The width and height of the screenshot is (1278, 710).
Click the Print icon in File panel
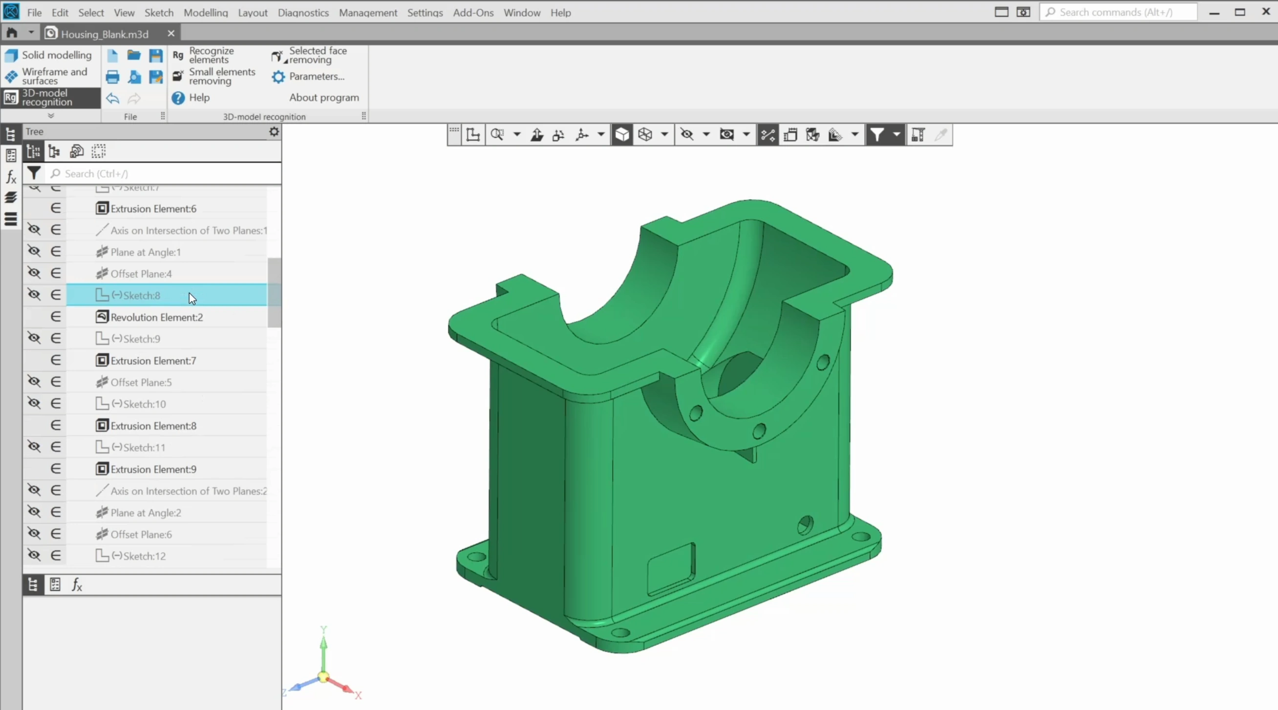point(113,77)
